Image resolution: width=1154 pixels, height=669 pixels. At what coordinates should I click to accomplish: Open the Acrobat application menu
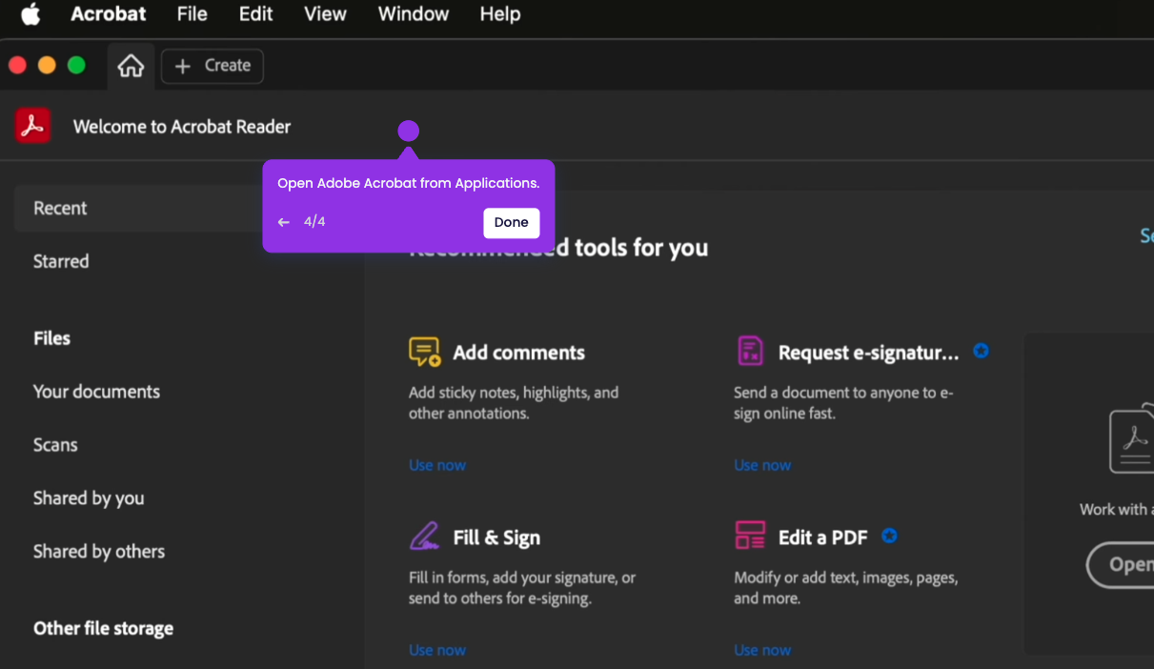pos(109,14)
